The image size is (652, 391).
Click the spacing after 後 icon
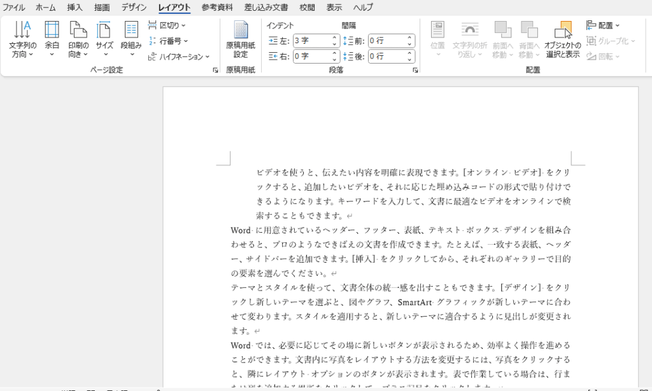tap(348, 56)
